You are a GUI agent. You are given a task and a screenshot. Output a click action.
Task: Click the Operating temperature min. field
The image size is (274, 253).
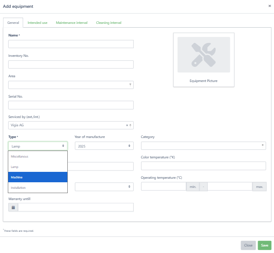coord(163,186)
